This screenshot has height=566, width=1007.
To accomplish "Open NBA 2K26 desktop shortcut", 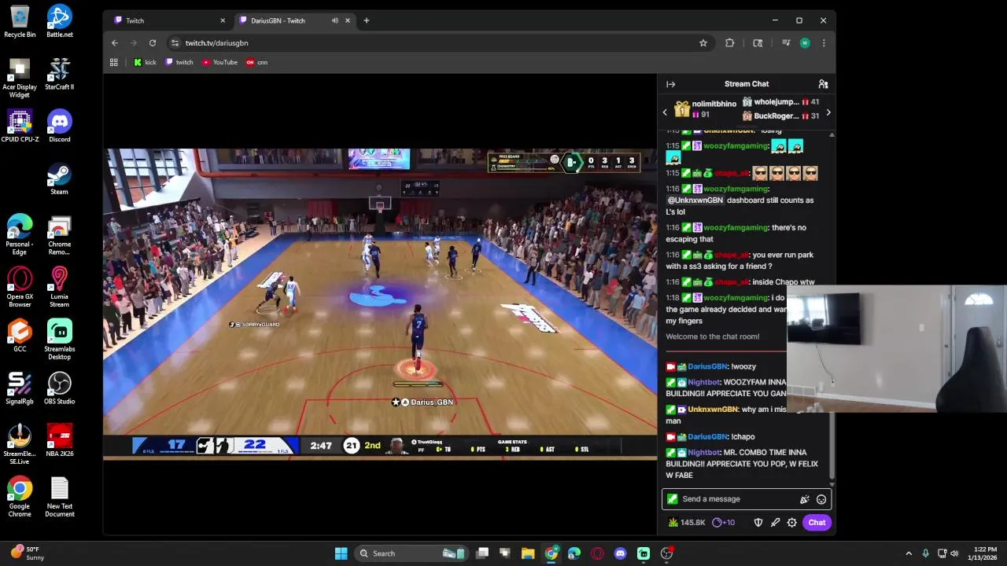I will pyautogui.click(x=60, y=440).
